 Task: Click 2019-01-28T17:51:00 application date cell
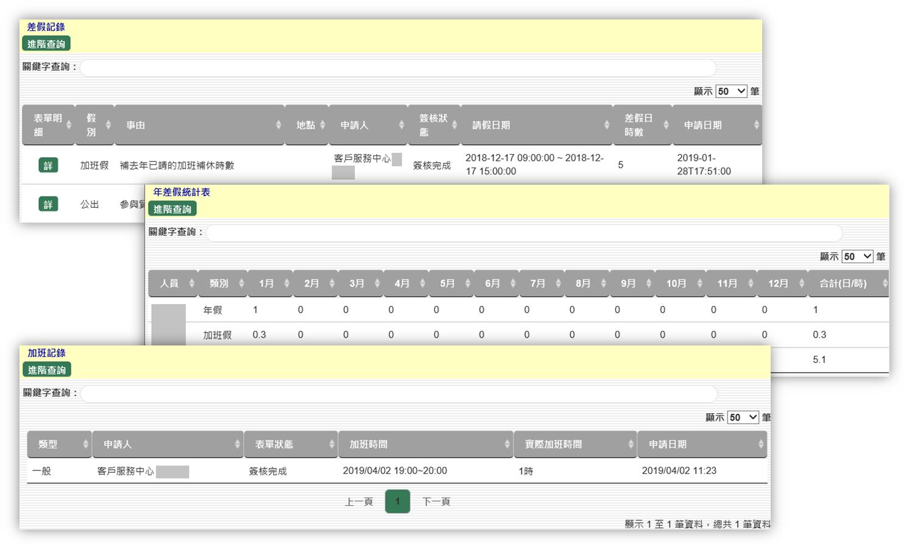click(704, 165)
